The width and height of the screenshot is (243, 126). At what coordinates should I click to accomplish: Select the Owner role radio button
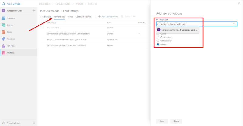pyautogui.click(x=158, y=34)
